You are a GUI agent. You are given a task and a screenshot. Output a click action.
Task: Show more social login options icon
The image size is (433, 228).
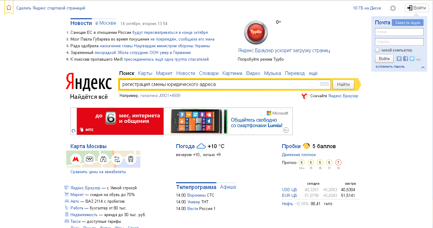click(x=418, y=59)
